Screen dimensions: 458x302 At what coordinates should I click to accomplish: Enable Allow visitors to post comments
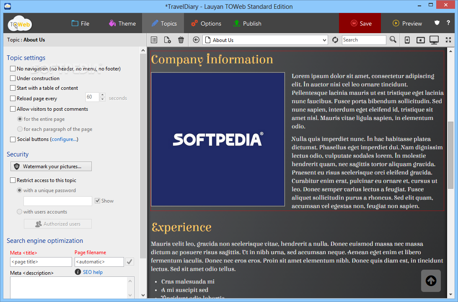coord(13,109)
